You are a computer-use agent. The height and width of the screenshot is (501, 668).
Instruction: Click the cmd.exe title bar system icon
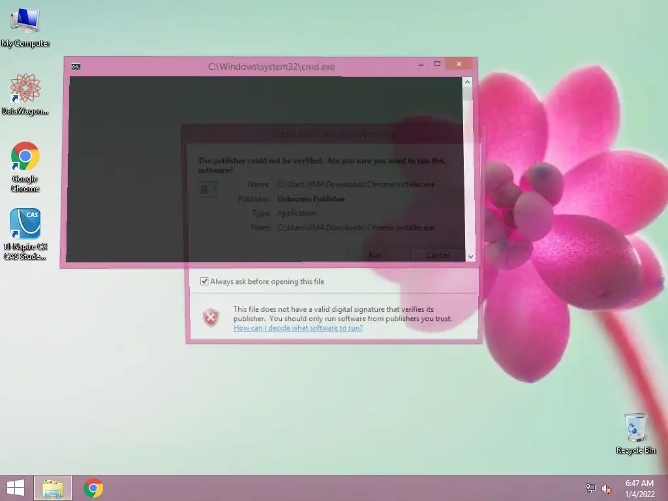coord(76,67)
